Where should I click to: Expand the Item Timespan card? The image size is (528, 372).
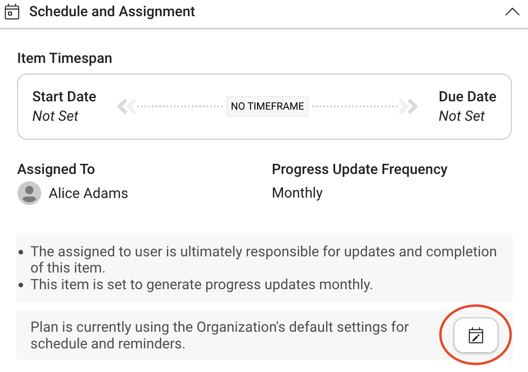tap(64, 58)
